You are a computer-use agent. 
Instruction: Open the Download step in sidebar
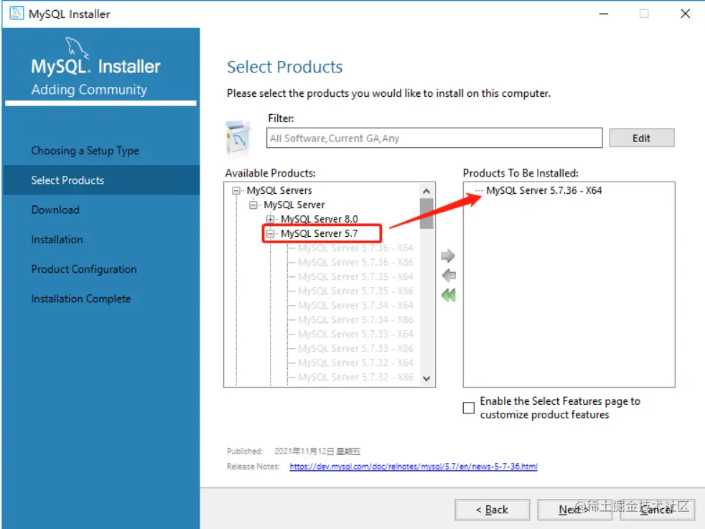(x=55, y=210)
